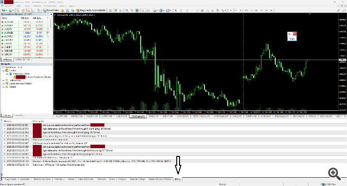This screenshot has width=347, height=186.
Task: Open the profiles dropdown in toolbar
Action: [x=11, y=10]
